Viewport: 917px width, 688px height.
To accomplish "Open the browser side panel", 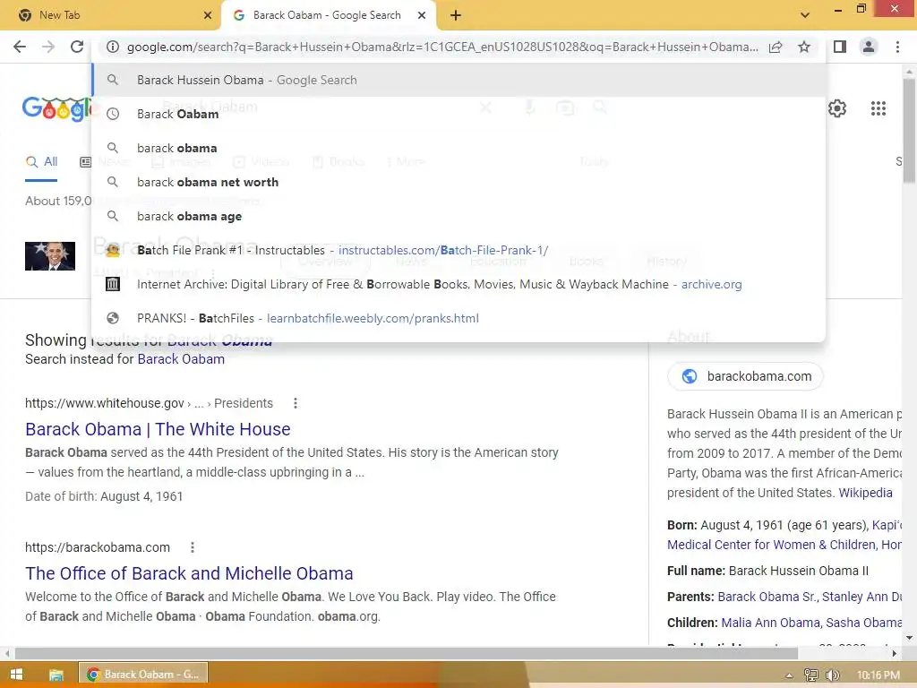I will click(840, 47).
